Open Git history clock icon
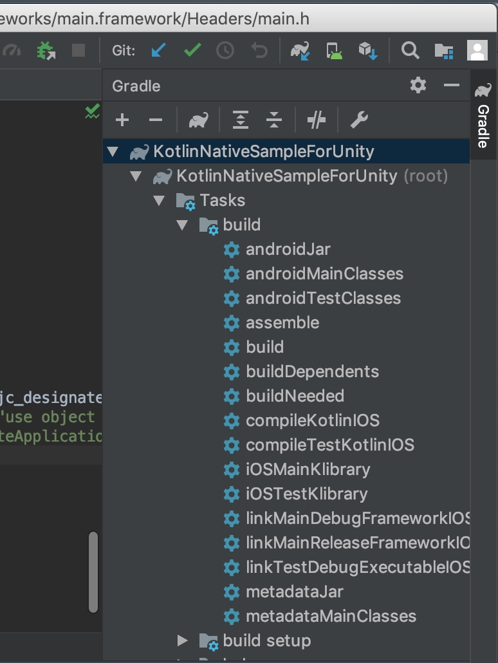The height and width of the screenshot is (663, 498). click(225, 51)
